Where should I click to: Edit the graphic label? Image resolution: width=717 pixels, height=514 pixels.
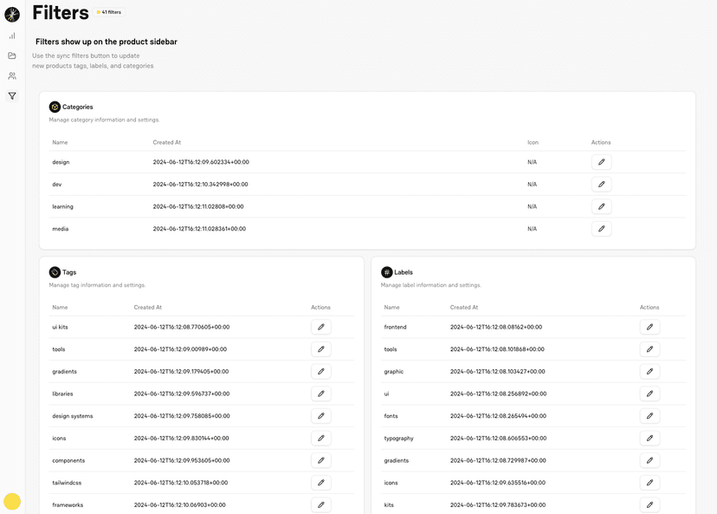click(x=649, y=372)
